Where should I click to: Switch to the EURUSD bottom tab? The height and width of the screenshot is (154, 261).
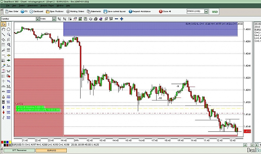(51, 150)
